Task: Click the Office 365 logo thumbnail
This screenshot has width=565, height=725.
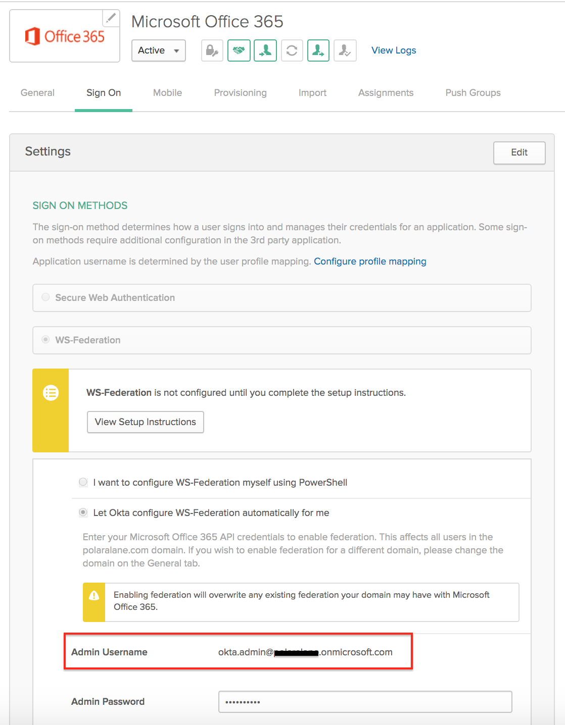Action: click(x=65, y=36)
